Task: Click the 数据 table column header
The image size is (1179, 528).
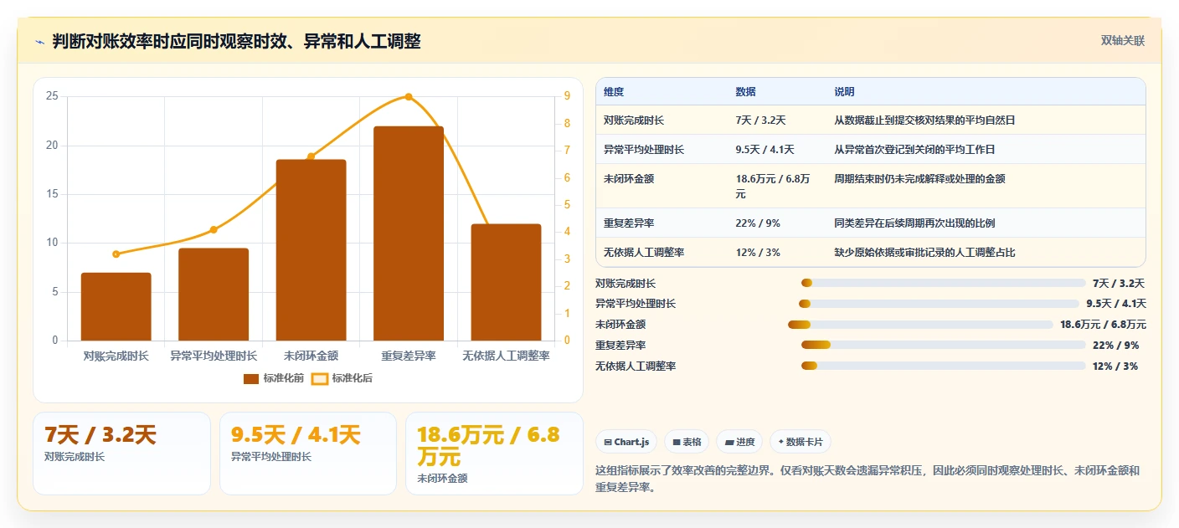Action: [x=745, y=92]
